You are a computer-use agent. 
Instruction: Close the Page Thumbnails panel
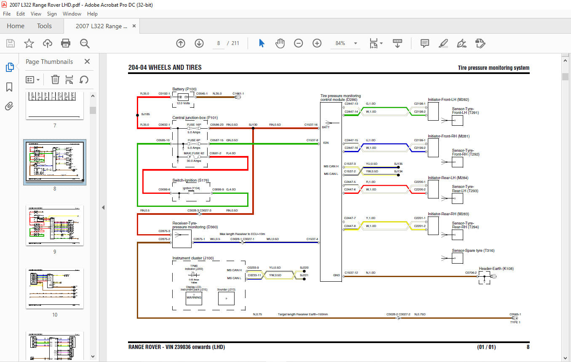[x=87, y=61]
